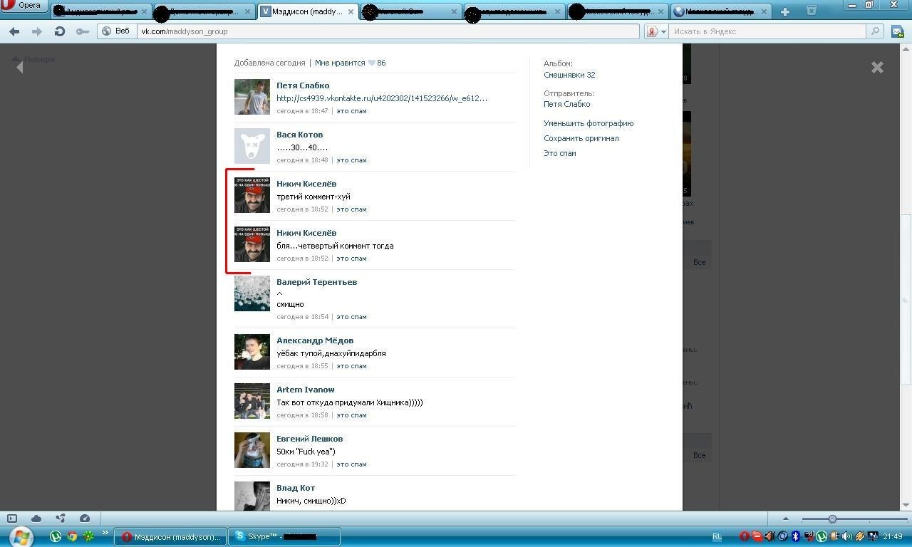The height and width of the screenshot is (547, 912).
Task: Click the Сохранить оригинал link
Action: coord(581,138)
